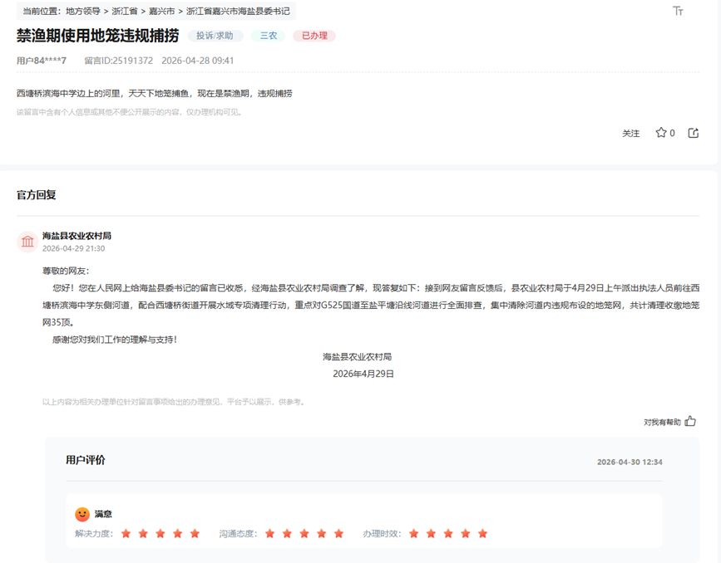Click centered signature 海盐县农业农村局

[358, 357]
